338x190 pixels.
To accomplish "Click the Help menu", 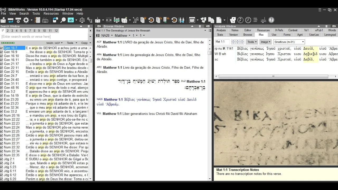I will [80, 13].
